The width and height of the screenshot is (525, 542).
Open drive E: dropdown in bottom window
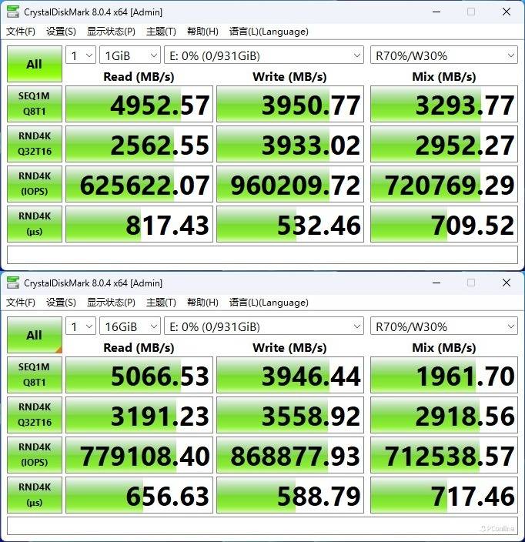click(x=264, y=326)
